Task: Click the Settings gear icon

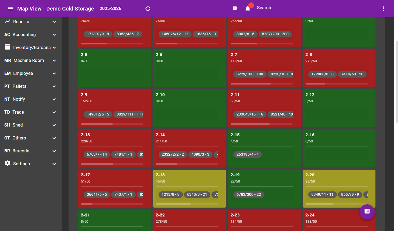Action: click(x=7, y=163)
